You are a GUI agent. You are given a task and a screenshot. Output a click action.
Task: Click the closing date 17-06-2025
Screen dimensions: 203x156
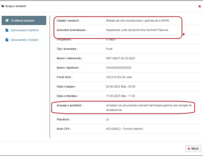(113, 96)
